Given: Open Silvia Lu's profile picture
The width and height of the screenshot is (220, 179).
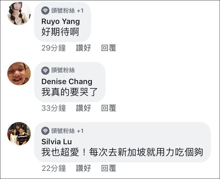Looking at the screenshot, I should point(19,133).
